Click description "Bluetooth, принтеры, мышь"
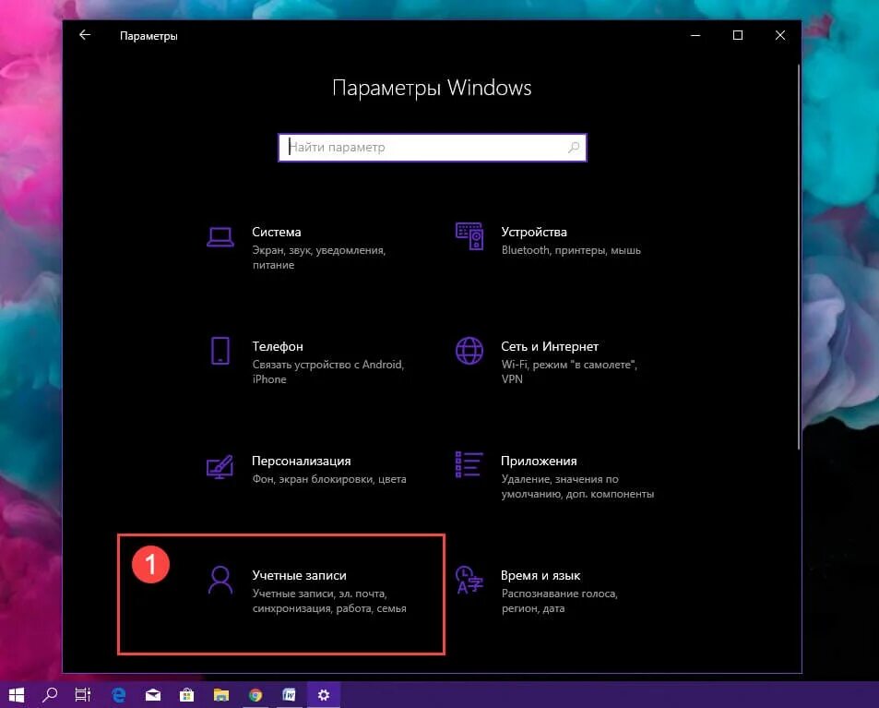 [571, 250]
